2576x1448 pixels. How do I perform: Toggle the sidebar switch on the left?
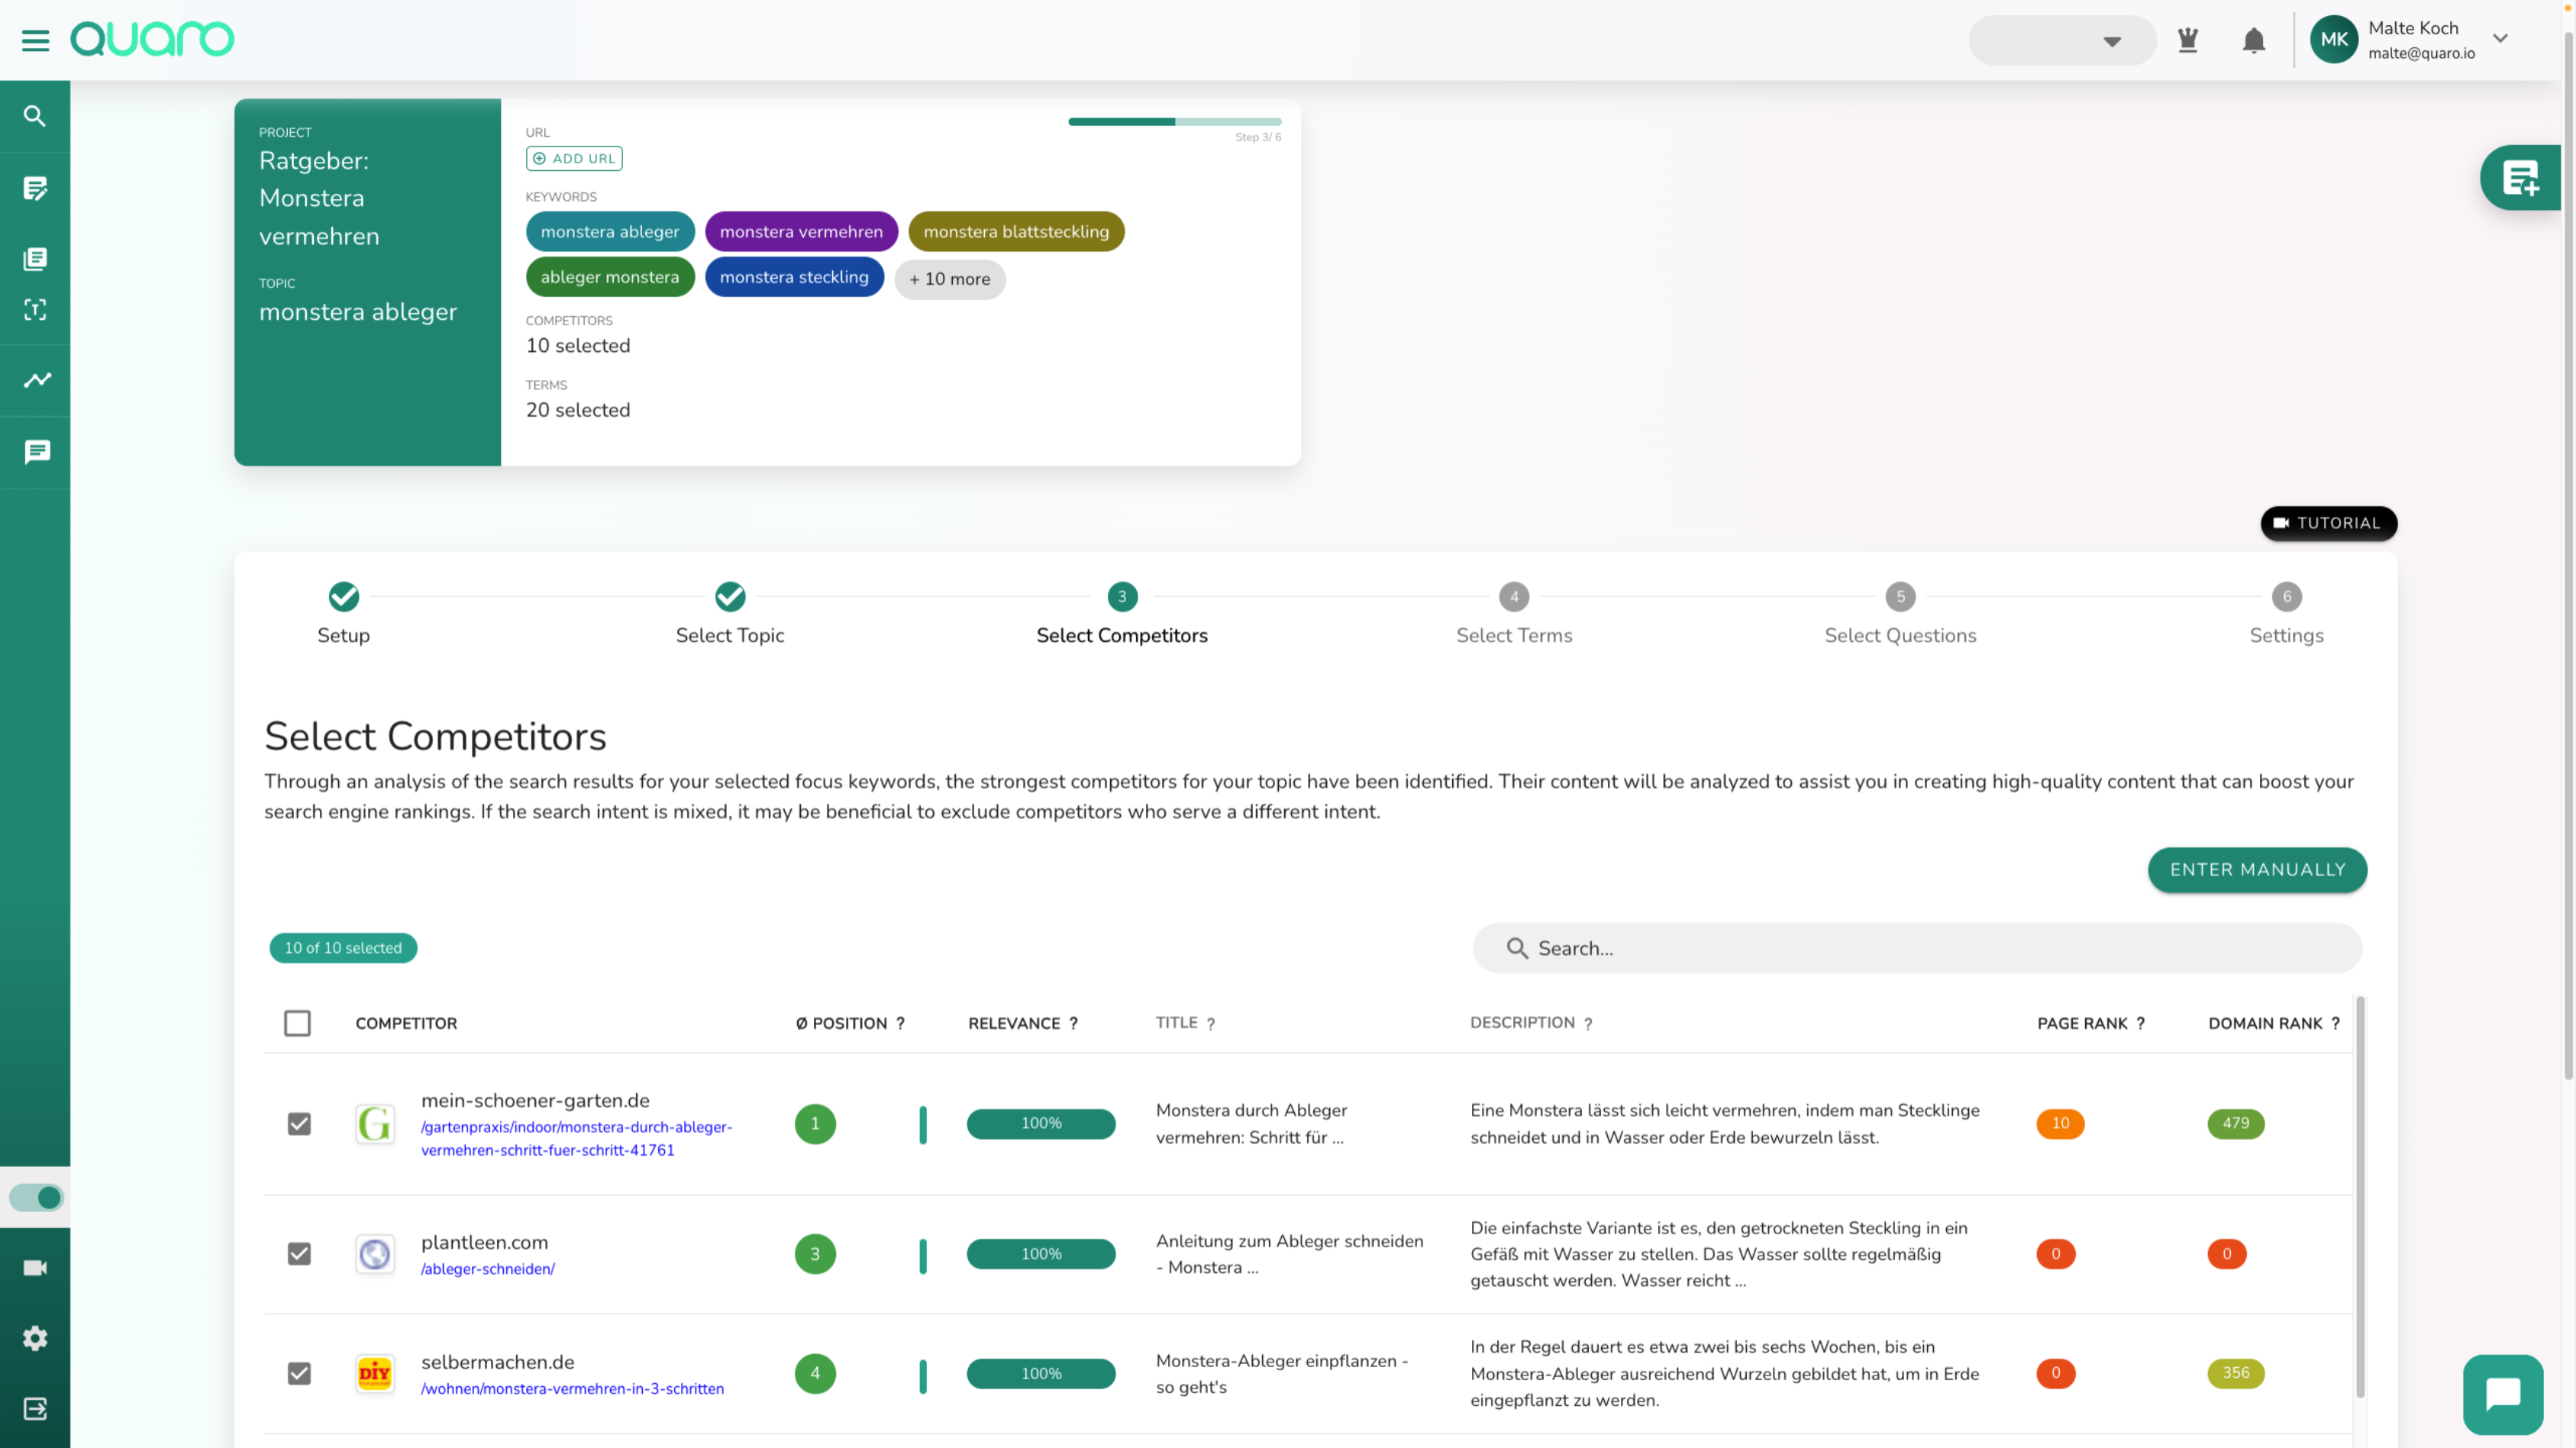coord(37,1197)
